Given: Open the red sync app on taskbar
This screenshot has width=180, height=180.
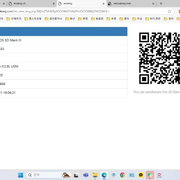Looking at the screenshot, I should (159, 175).
